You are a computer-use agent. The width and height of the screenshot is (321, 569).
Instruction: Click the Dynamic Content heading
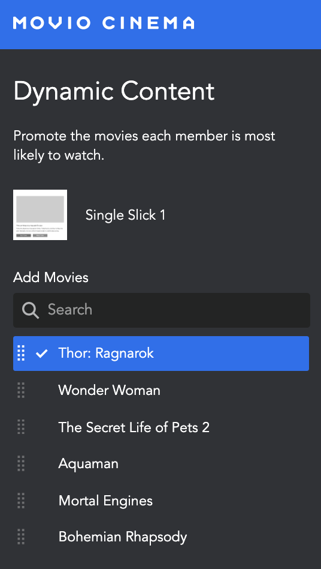point(114,91)
